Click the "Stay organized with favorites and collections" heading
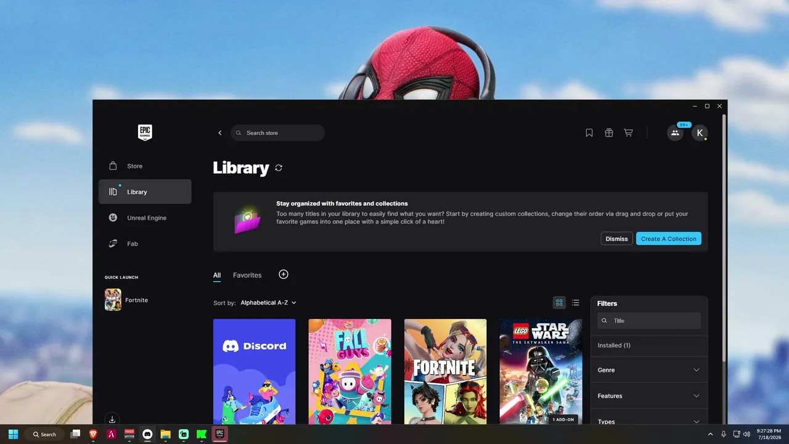 point(342,203)
